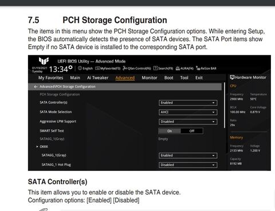The image size is (275, 211).
Task: Open English language globe icon
Action: tap(80, 68)
